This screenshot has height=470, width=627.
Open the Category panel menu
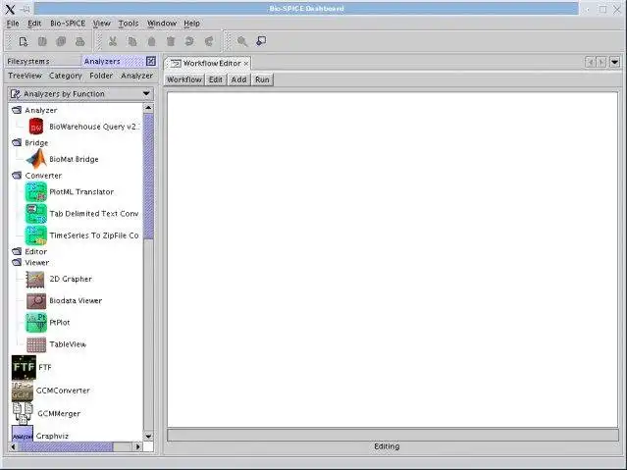[65, 76]
